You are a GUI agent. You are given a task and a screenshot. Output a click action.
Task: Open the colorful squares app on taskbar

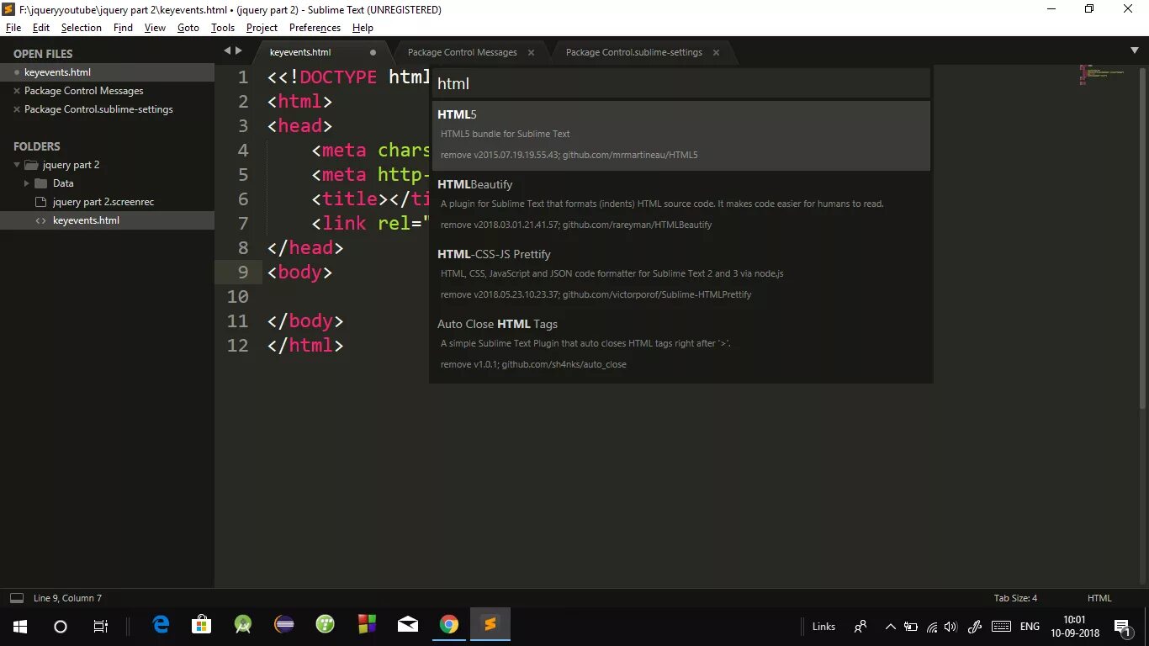[367, 624]
